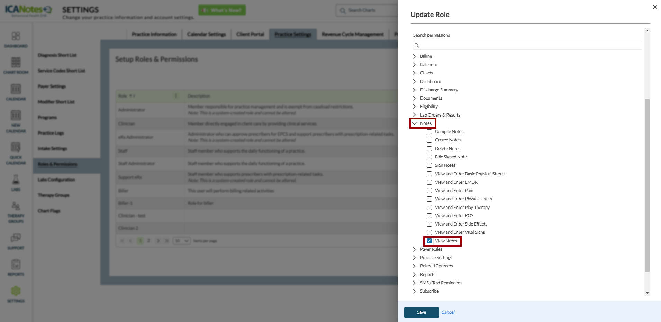Switch to the Practice Information tab
The width and height of the screenshot is (661, 322).
(154, 34)
